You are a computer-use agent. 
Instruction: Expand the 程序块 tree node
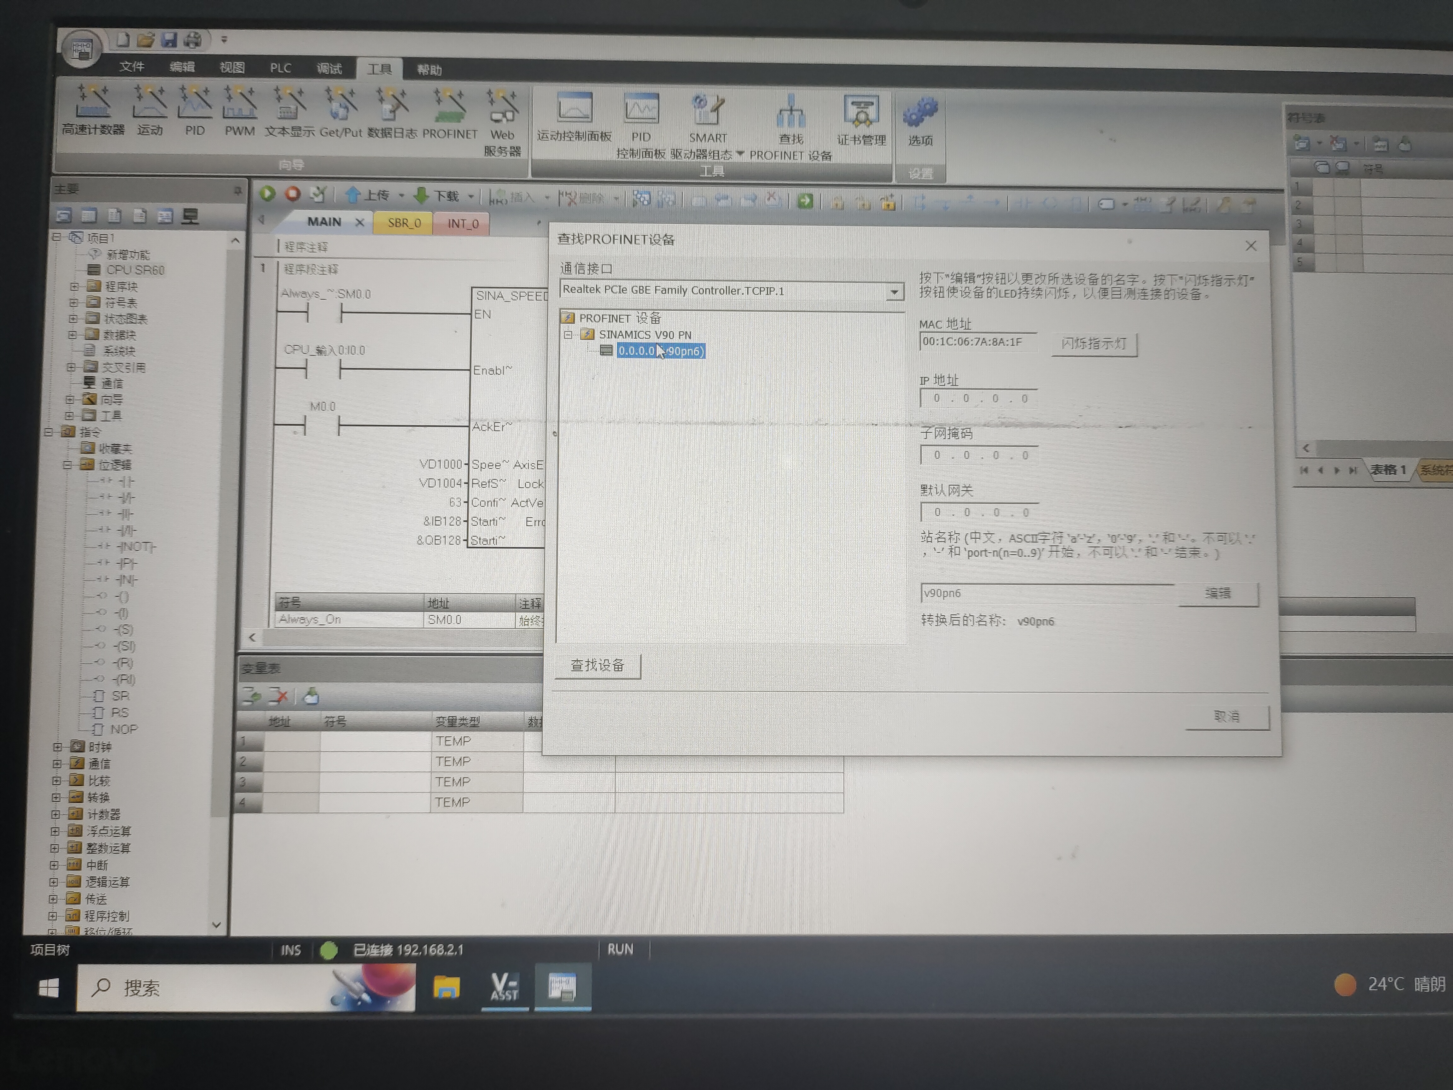pos(74,286)
